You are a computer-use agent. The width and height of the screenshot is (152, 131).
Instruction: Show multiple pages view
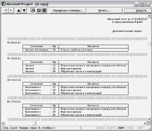44,10
